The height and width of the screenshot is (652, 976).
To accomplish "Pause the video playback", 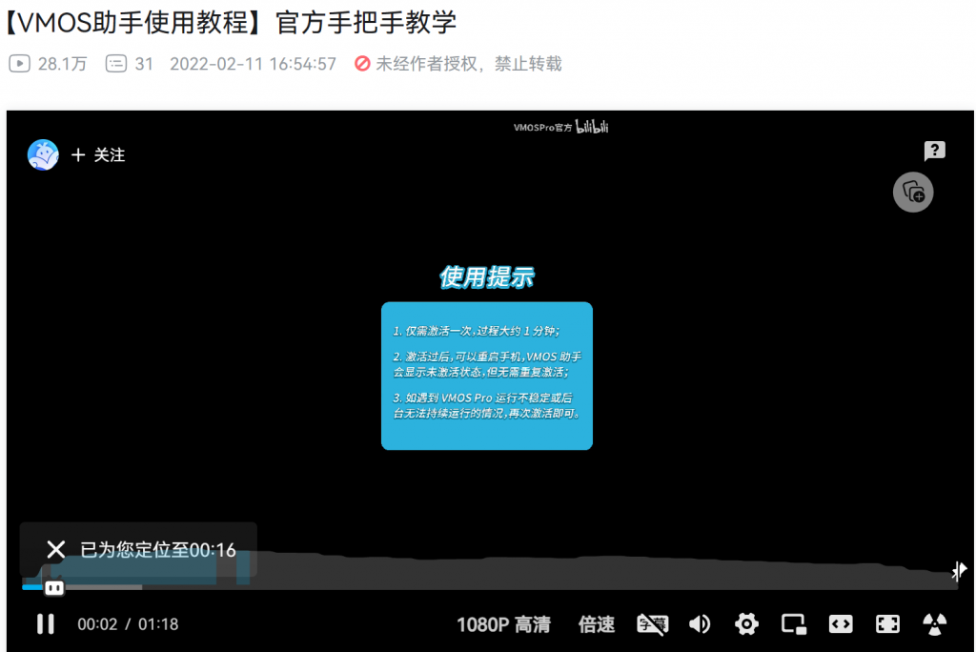I will [45, 624].
